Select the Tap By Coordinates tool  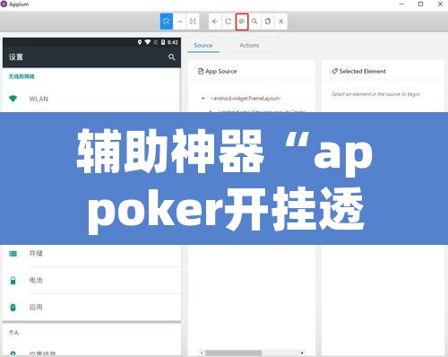point(193,22)
